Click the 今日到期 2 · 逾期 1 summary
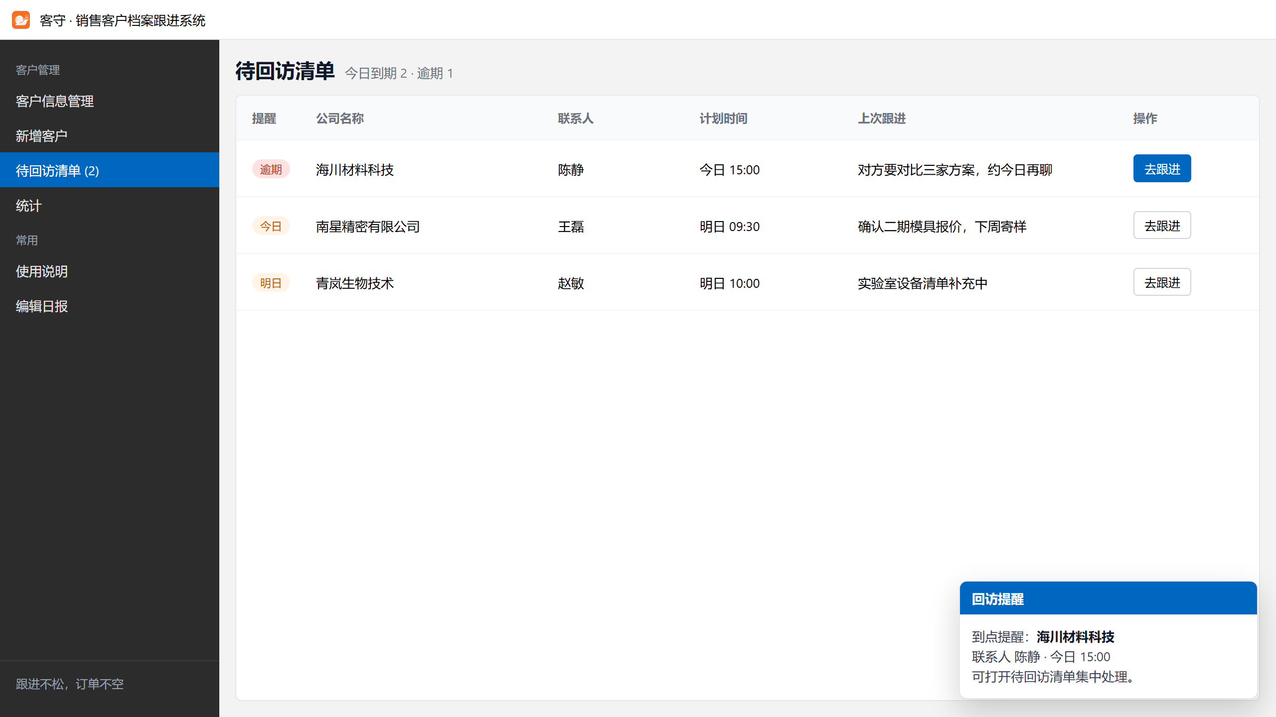The image size is (1276, 717). point(399,73)
